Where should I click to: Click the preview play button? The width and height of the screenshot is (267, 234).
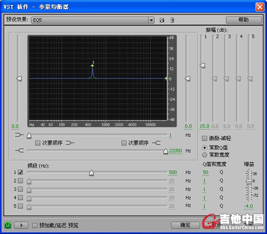(x=21, y=226)
